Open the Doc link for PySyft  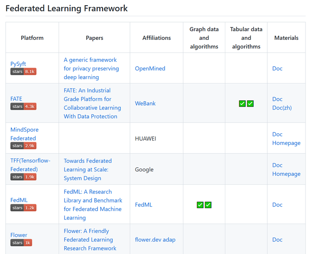point(277,68)
